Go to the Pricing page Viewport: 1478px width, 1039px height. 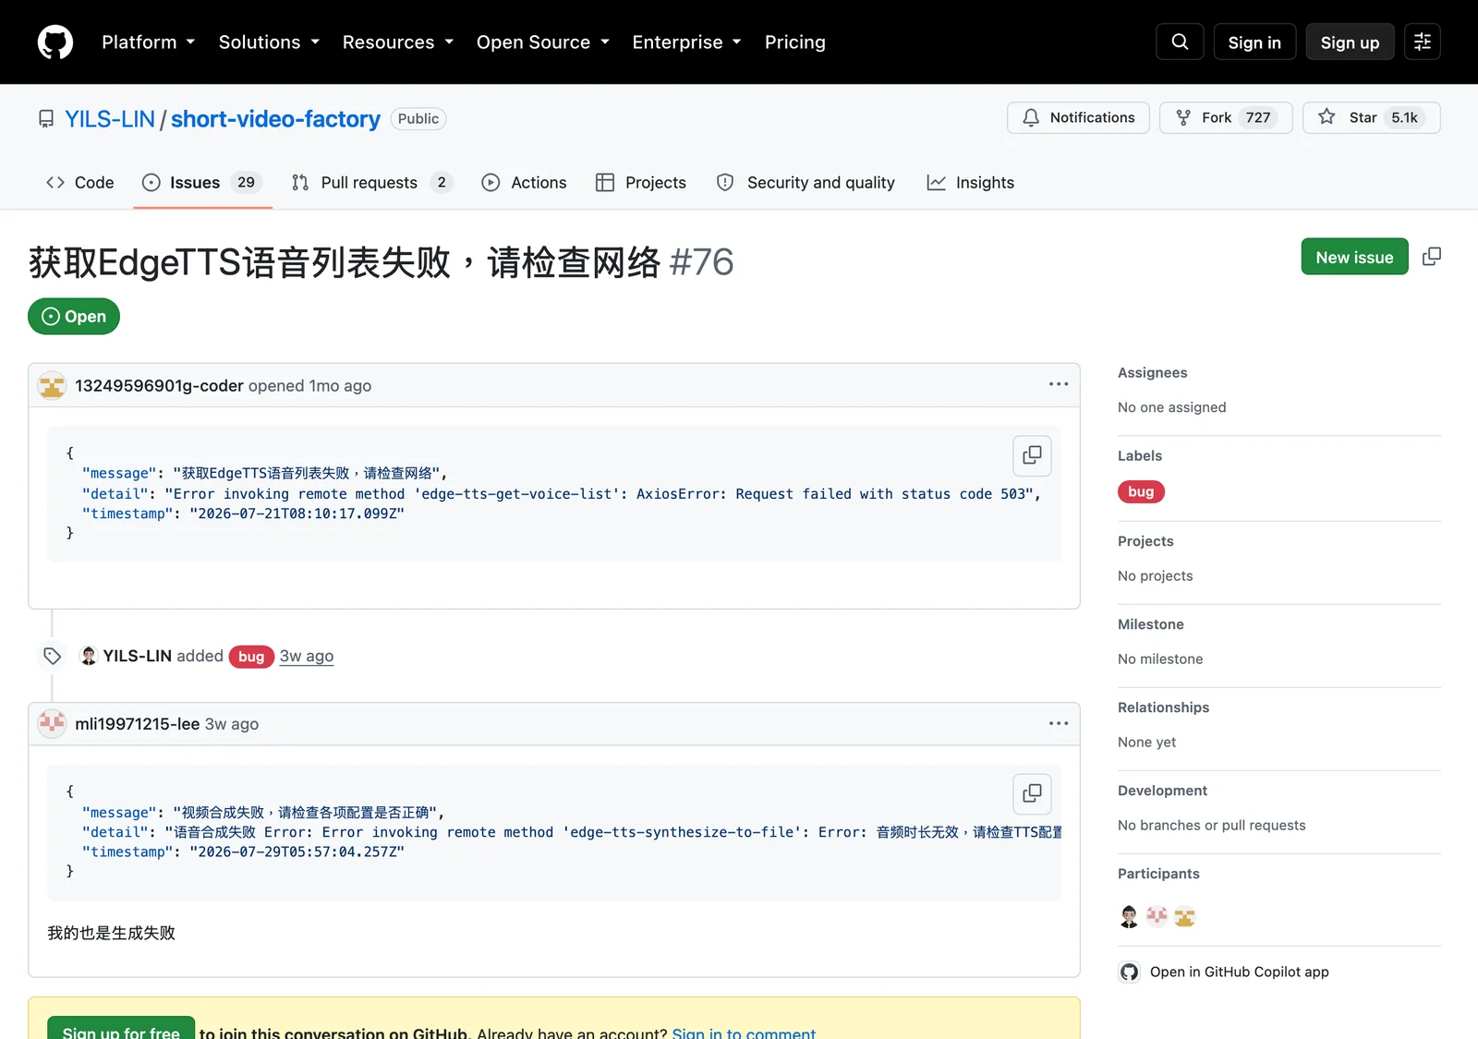click(x=795, y=42)
